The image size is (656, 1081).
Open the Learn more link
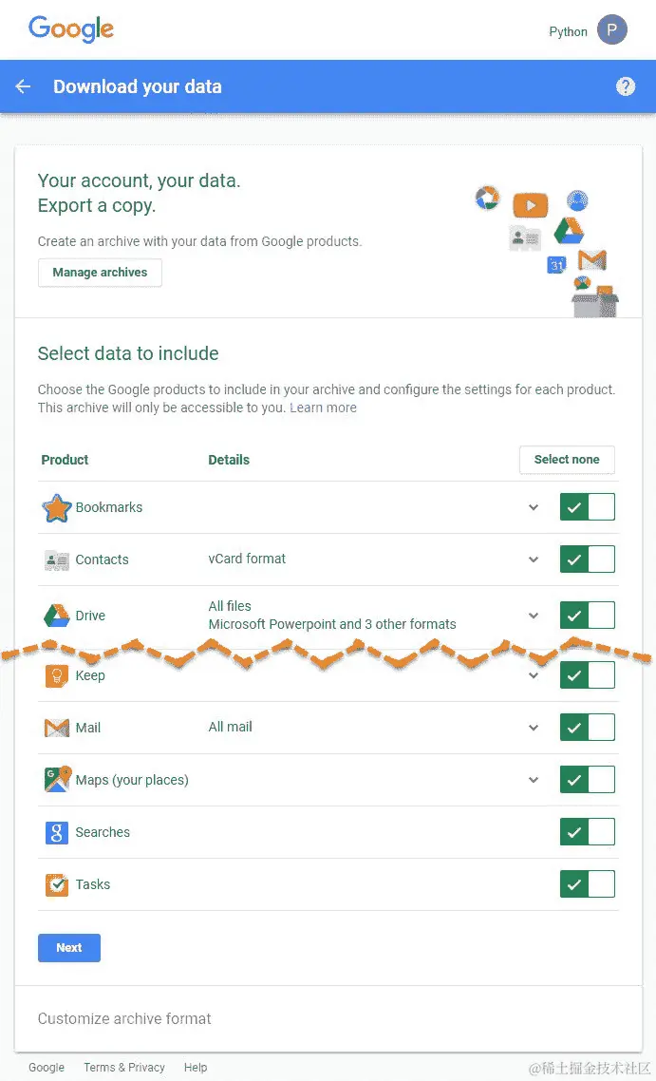tap(323, 408)
